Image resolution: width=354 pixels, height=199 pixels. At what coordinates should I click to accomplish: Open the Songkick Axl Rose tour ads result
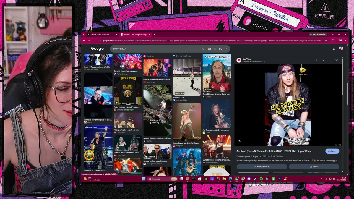point(187,125)
